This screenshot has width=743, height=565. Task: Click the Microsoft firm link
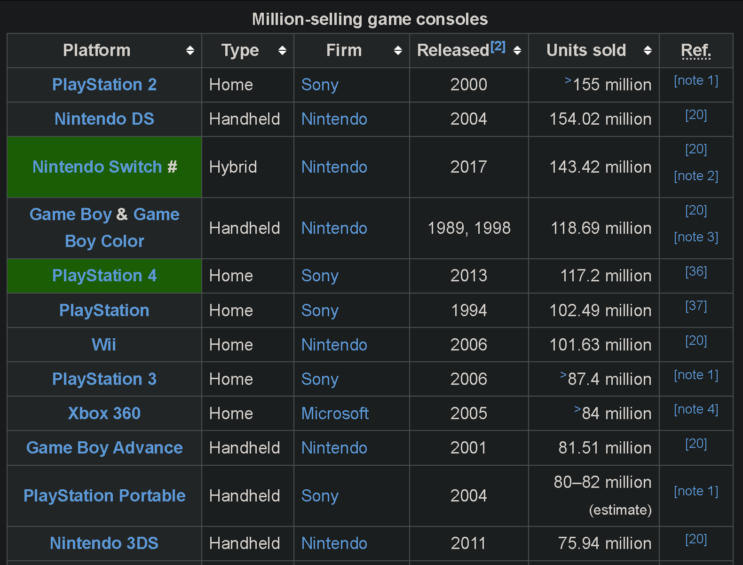click(335, 414)
